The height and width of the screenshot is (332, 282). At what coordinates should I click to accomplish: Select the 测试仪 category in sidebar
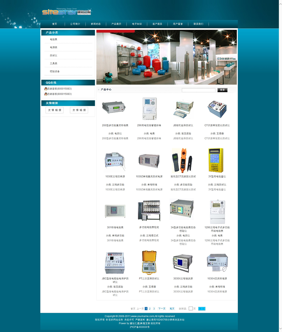54,55
